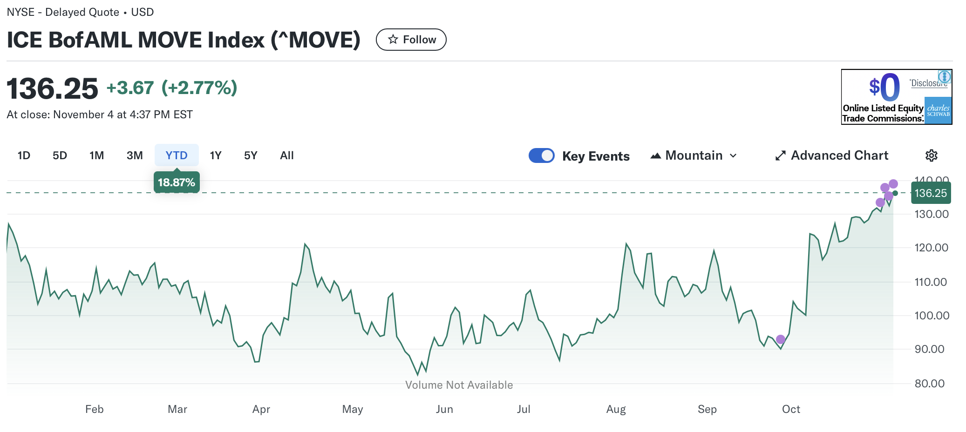Click the Charles Schwab logo in the ad
The height and width of the screenshot is (432, 966).
click(938, 111)
